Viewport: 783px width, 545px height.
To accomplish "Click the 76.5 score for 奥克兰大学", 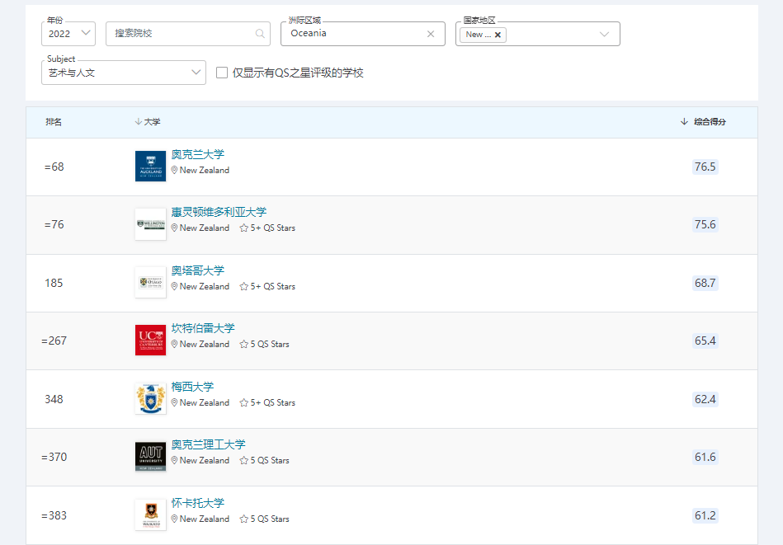I will [705, 167].
